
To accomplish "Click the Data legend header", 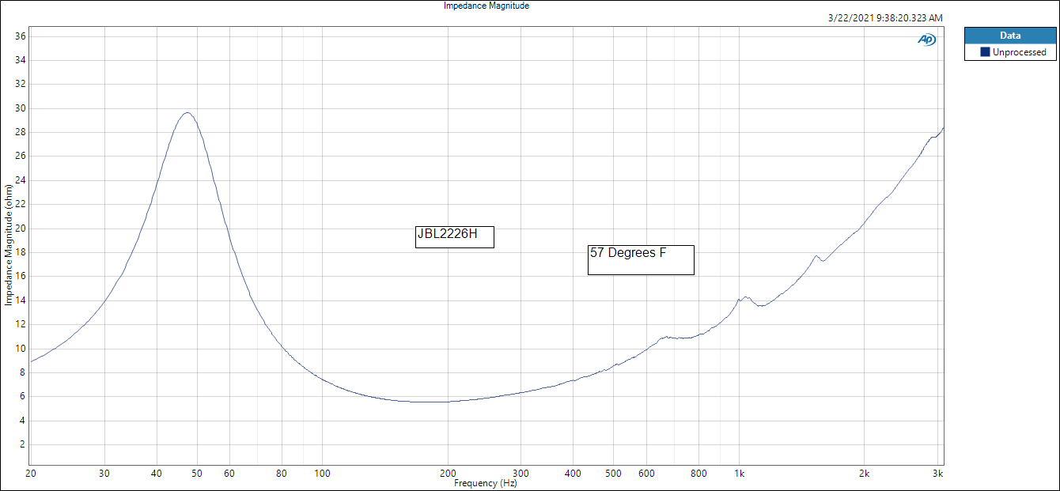I will [1010, 36].
